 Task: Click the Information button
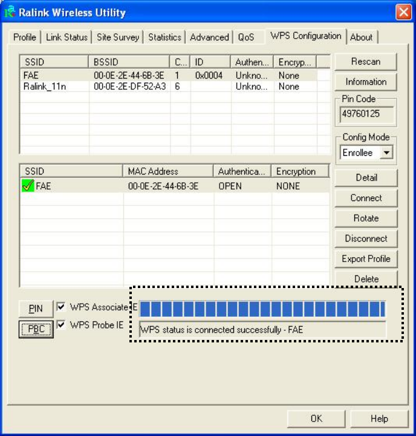click(x=366, y=82)
